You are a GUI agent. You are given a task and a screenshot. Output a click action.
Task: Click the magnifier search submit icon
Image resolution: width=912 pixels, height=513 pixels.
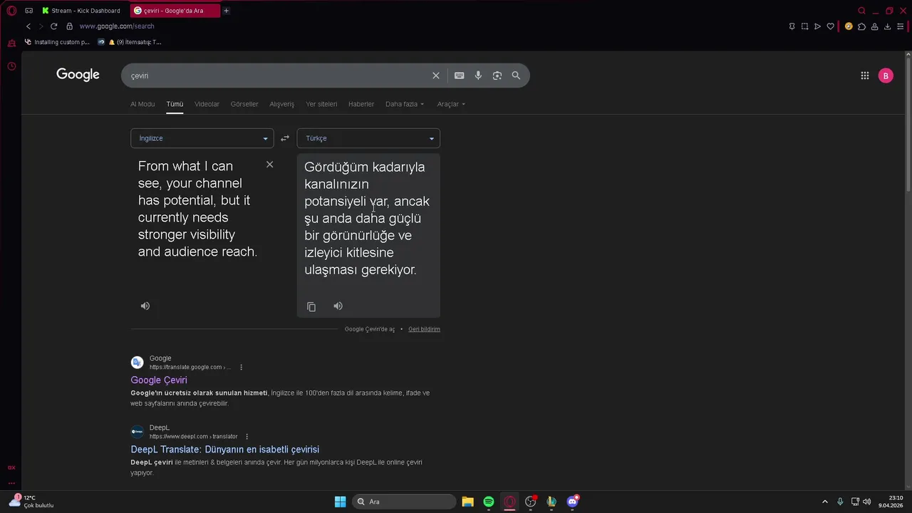[516, 76]
